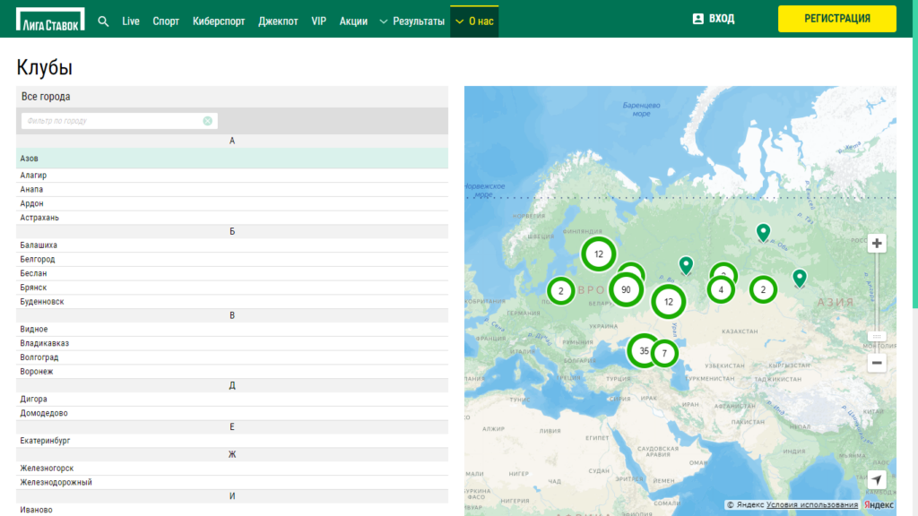Select the city Балашиха
The height and width of the screenshot is (516, 918).
pyautogui.click(x=232, y=245)
